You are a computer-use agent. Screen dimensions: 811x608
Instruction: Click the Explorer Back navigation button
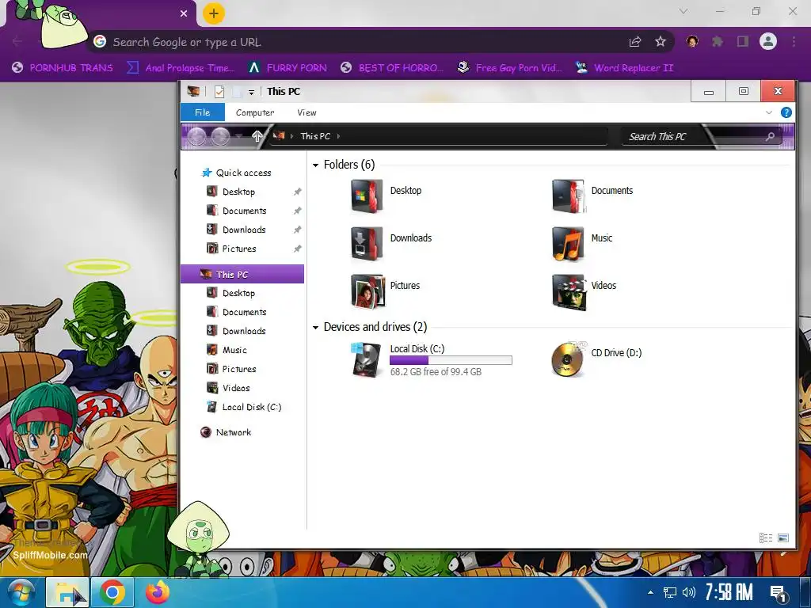tap(196, 136)
